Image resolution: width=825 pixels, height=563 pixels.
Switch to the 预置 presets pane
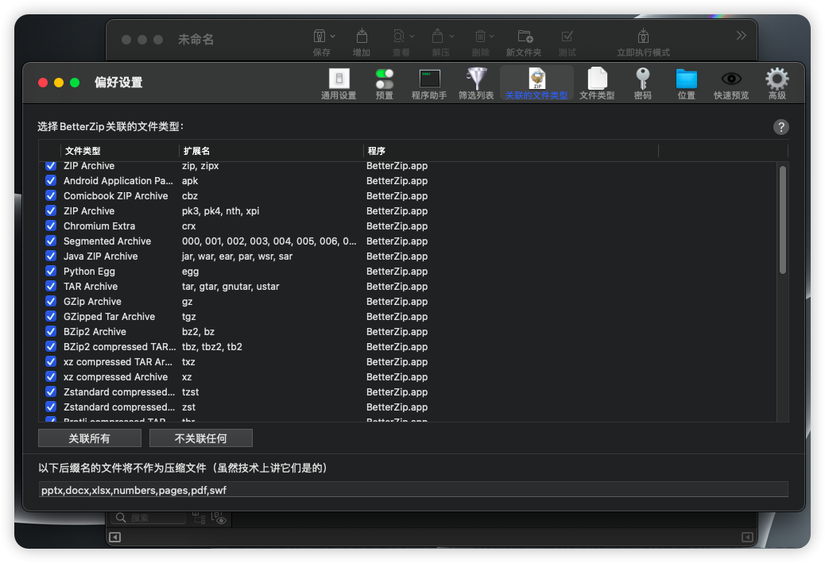385,83
